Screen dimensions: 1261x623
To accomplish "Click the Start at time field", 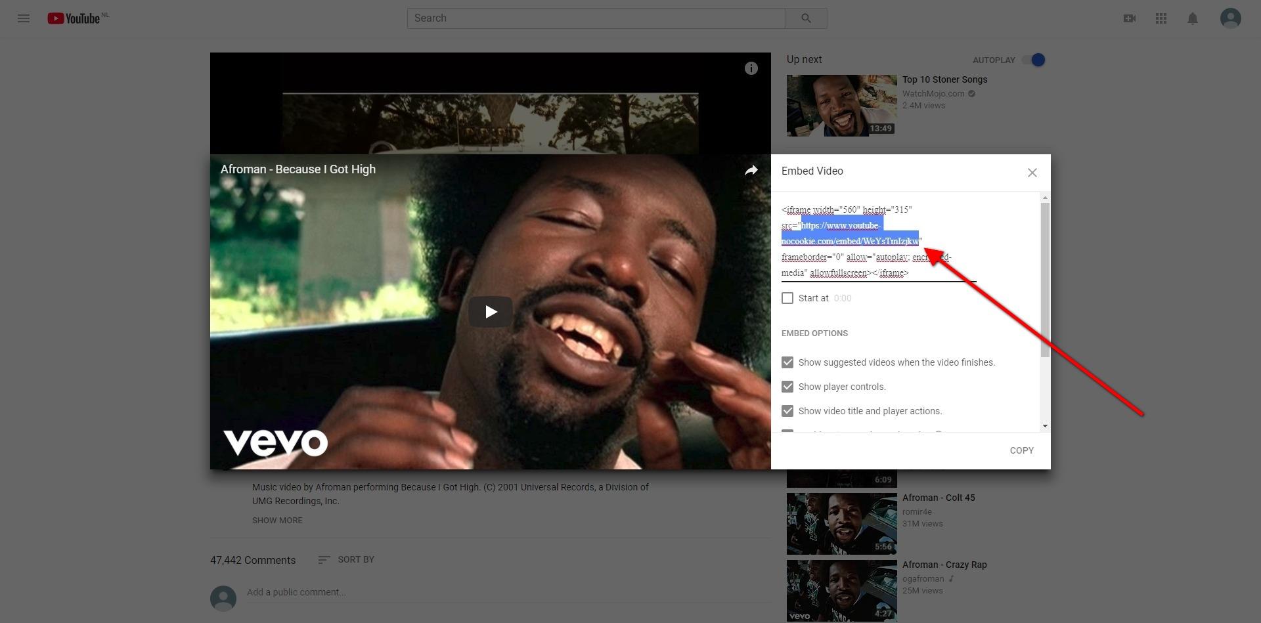I will click(x=843, y=298).
